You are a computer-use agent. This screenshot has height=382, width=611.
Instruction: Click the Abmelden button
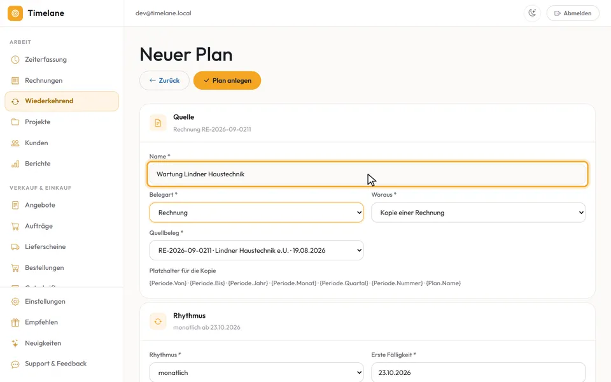click(573, 13)
